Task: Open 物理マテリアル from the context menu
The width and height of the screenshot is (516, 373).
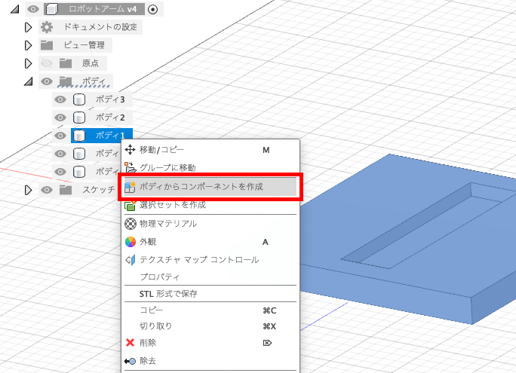Action: point(210,224)
